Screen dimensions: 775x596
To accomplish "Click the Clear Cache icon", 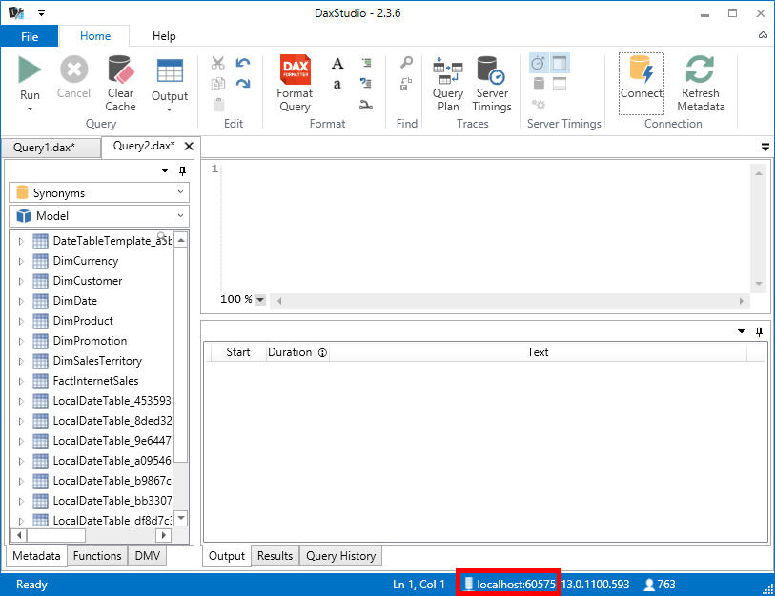I will [x=120, y=71].
